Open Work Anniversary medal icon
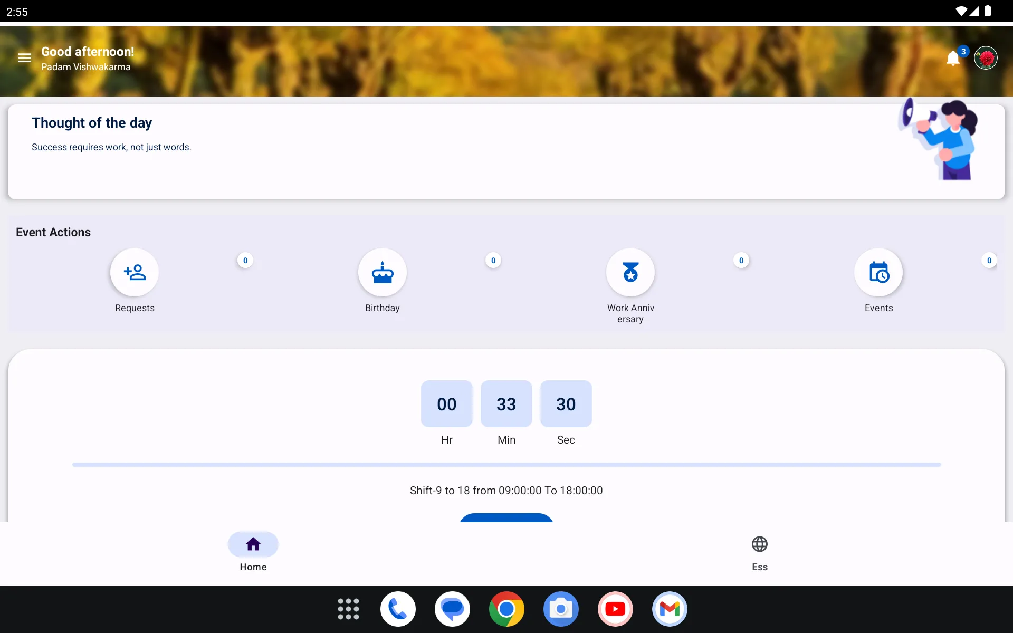The image size is (1013, 633). 630,272
